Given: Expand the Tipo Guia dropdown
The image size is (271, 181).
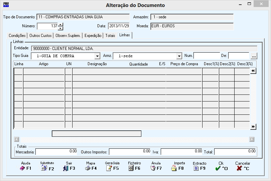Looking at the screenshot, I should point(97,56).
